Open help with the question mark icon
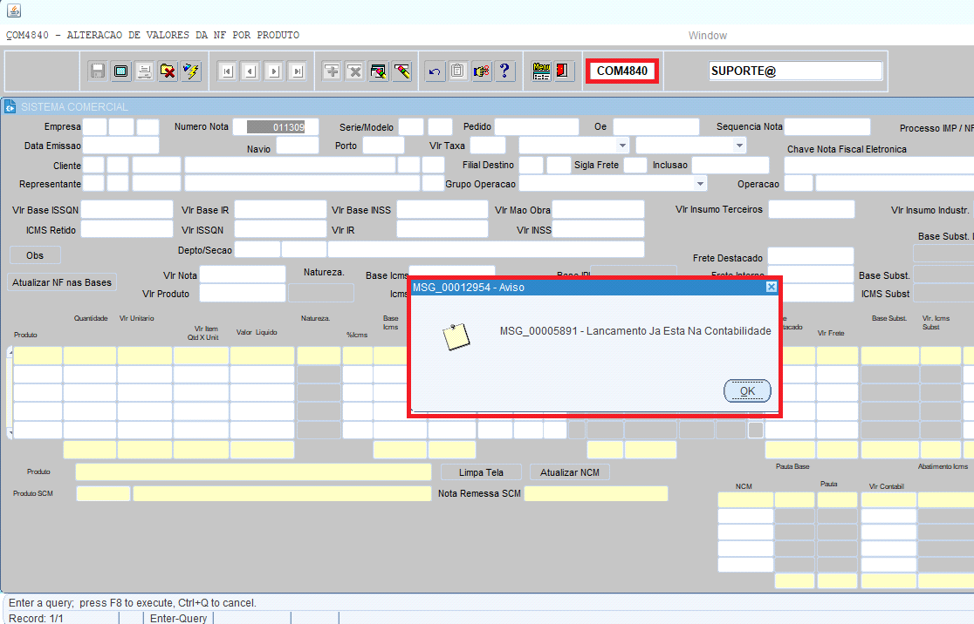Screen dimensions: 974x624 pos(504,71)
